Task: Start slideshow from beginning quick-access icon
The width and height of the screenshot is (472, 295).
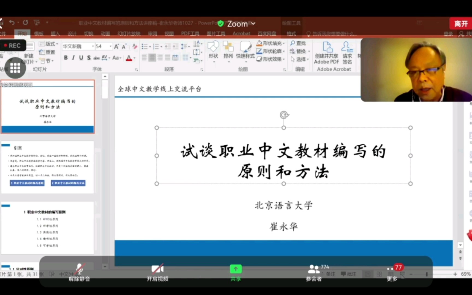Action: tap(37, 22)
